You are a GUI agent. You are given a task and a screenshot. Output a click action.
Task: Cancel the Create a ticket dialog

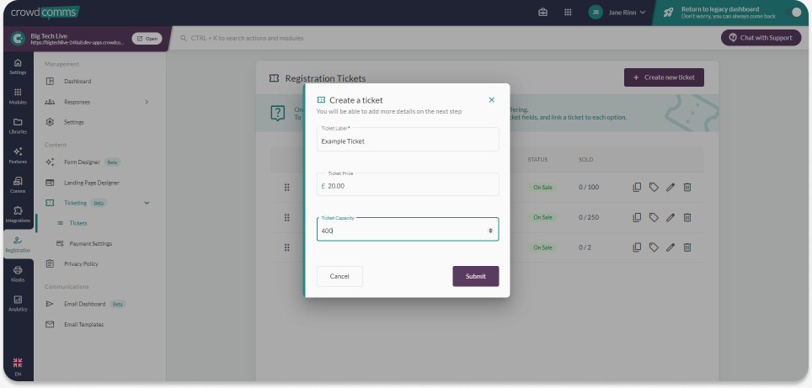point(339,276)
